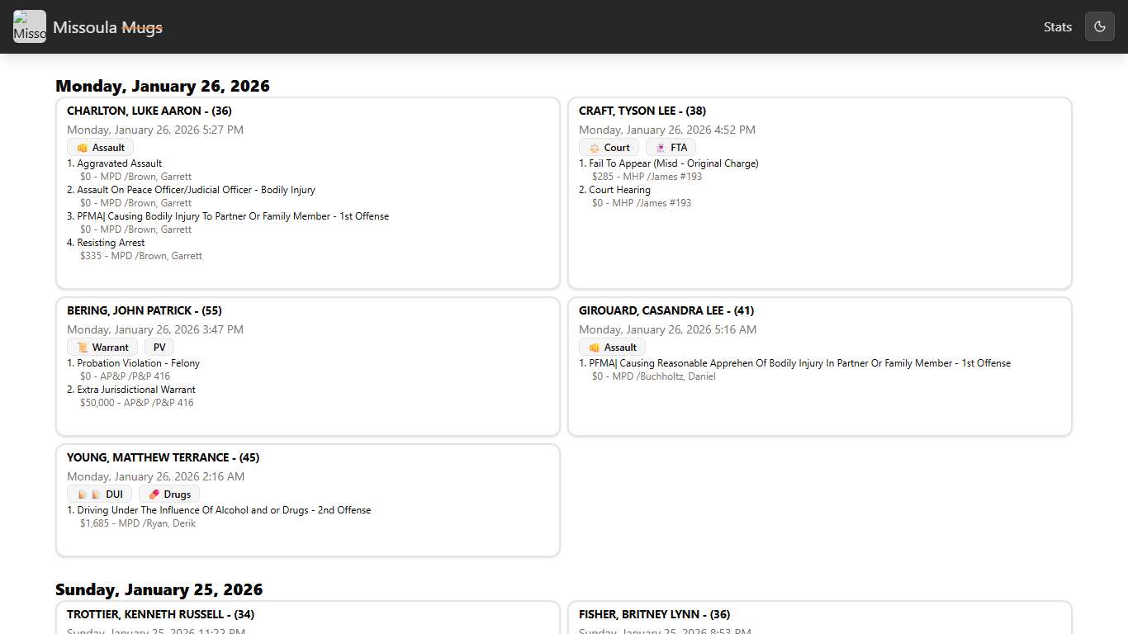This screenshot has width=1128, height=634.
Task: Open TROTTIER, KENNETH RUSSELL booking entry
Action: [x=160, y=614]
